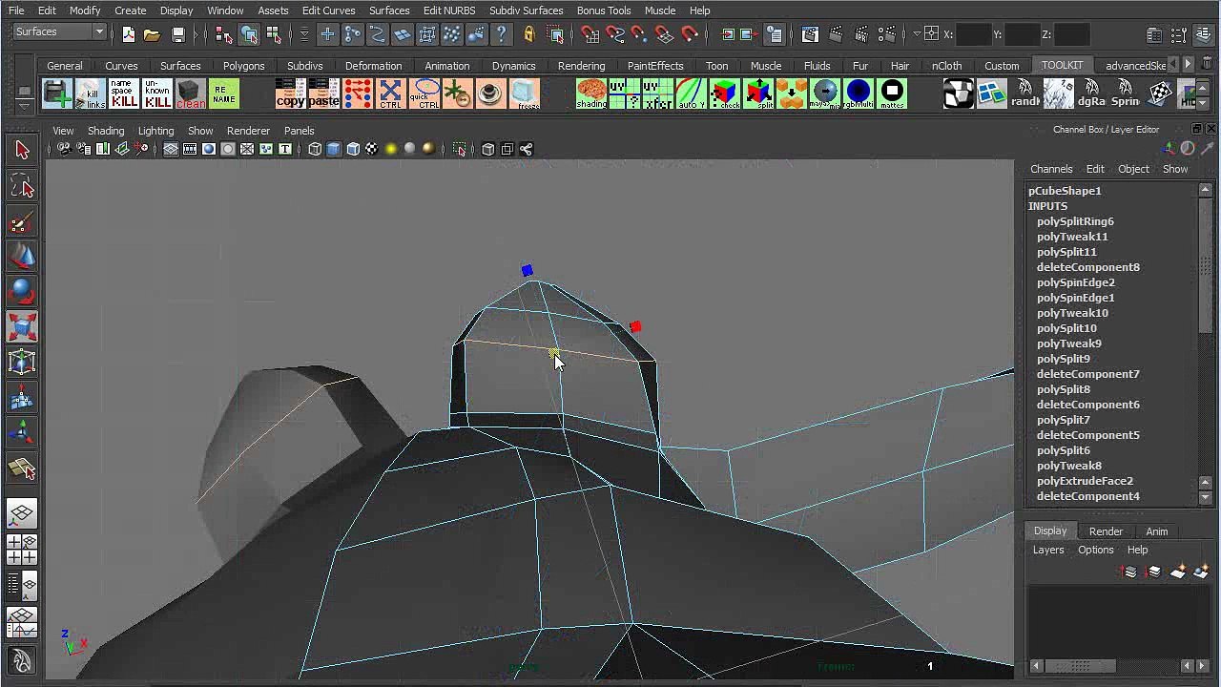Expand input field type dropdown arrow

point(917,34)
